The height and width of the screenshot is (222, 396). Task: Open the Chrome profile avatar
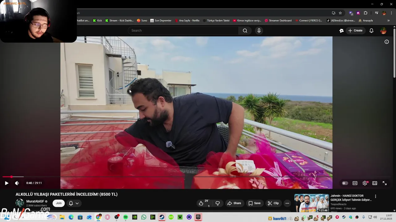[x=384, y=13]
